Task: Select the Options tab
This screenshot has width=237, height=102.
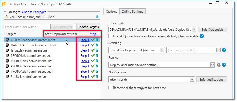Action: (111, 12)
